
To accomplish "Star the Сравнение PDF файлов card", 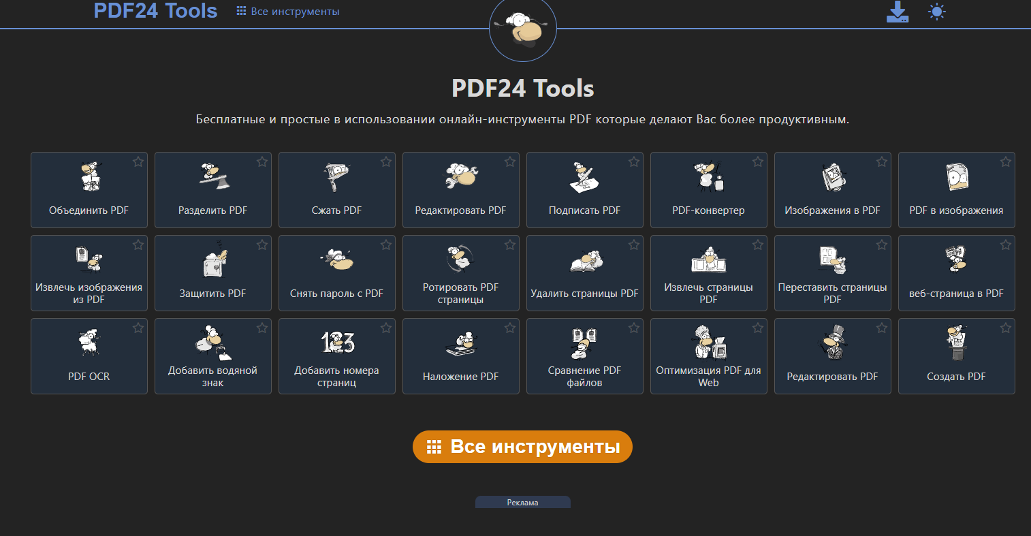I will coord(634,328).
